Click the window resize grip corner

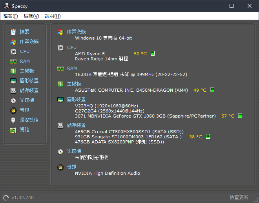click(257, 201)
